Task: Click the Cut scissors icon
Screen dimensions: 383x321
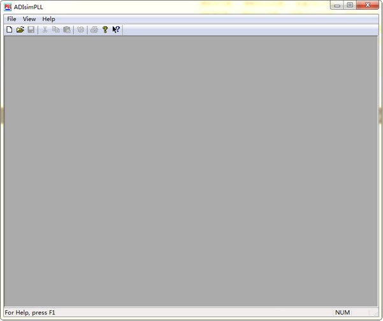Action: [45, 29]
